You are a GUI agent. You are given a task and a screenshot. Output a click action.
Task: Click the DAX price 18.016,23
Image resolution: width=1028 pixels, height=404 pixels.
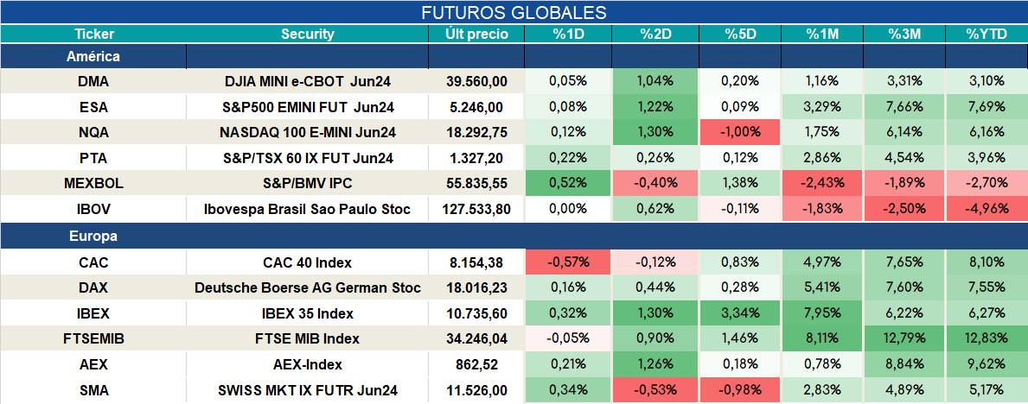click(476, 288)
